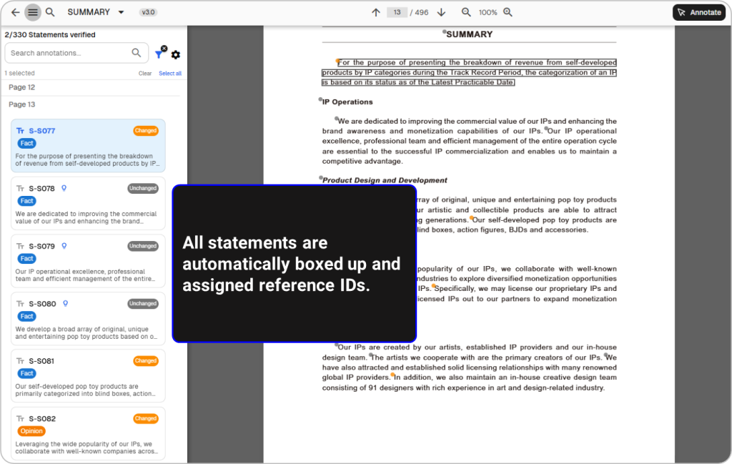The height and width of the screenshot is (464, 732).
Task: Click the Select all link
Action: 170,74
